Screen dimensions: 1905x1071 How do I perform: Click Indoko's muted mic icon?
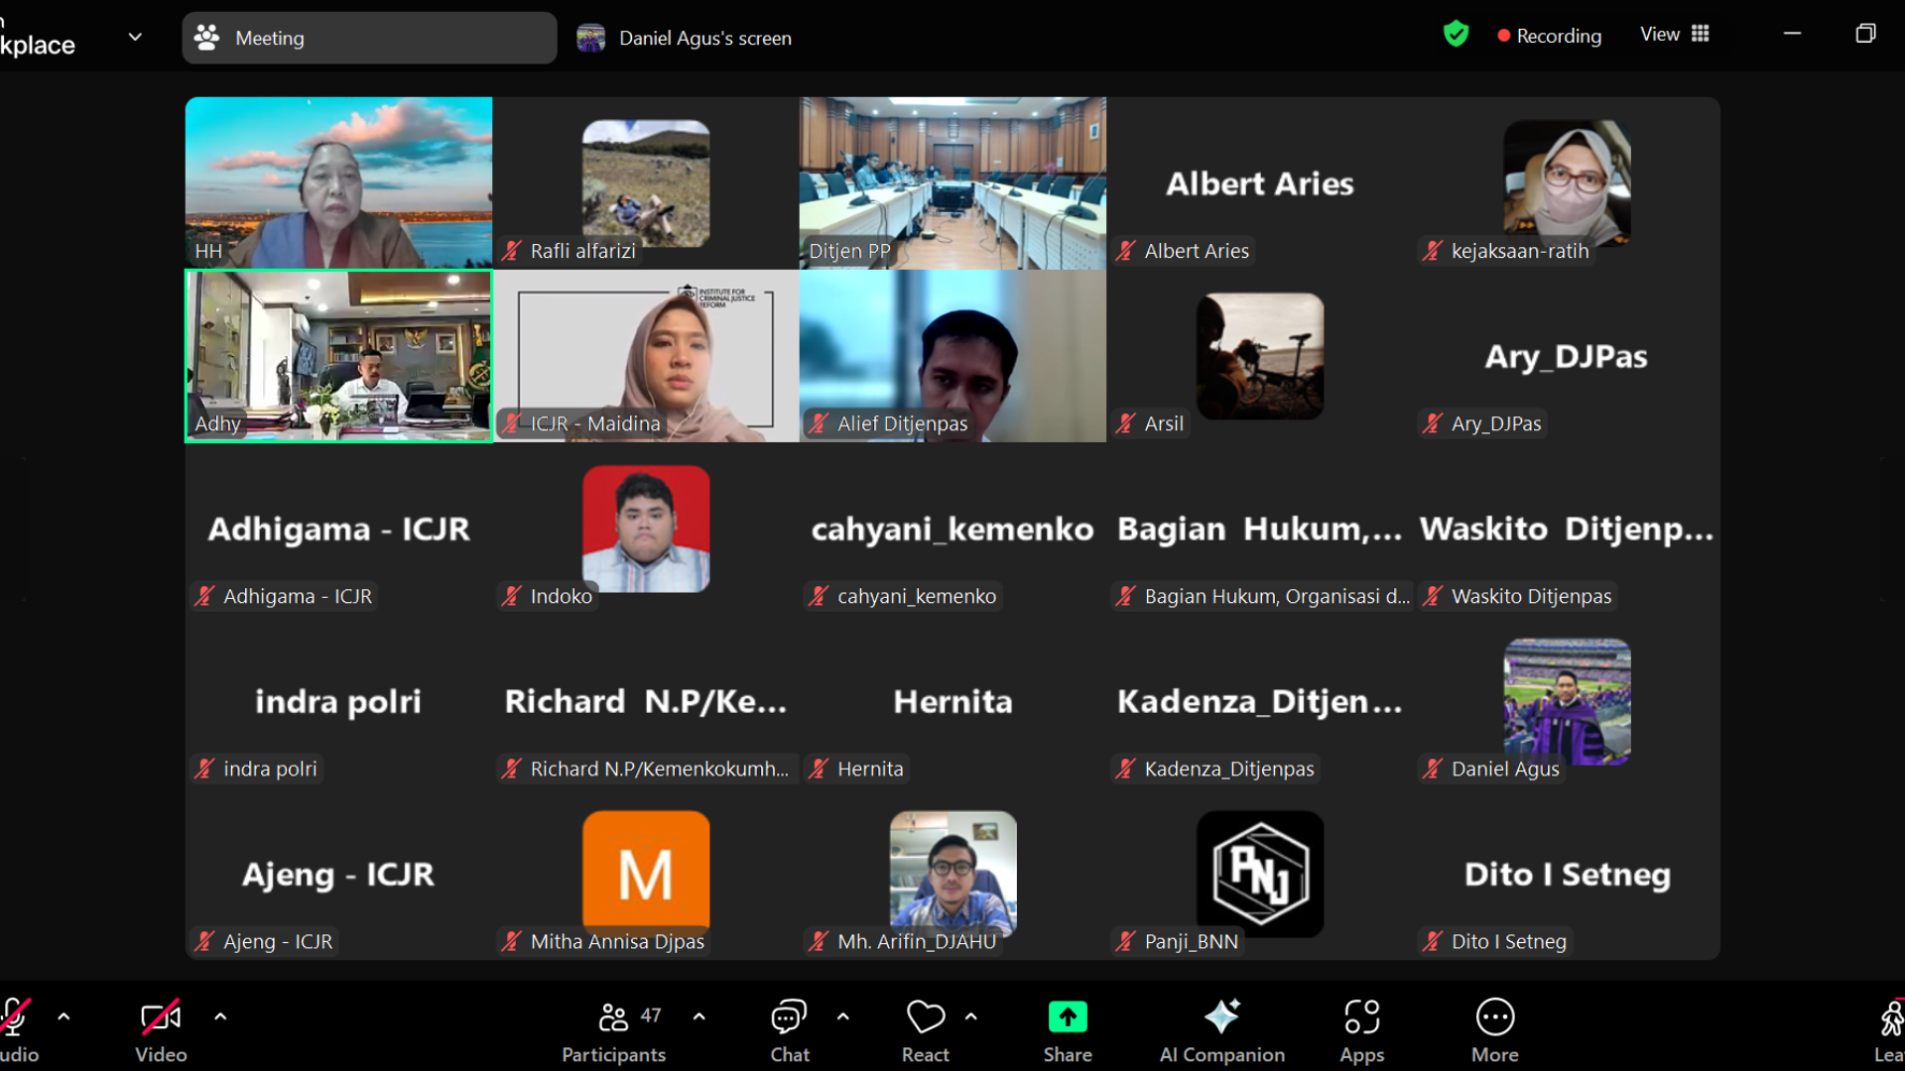tap(512, 596)
